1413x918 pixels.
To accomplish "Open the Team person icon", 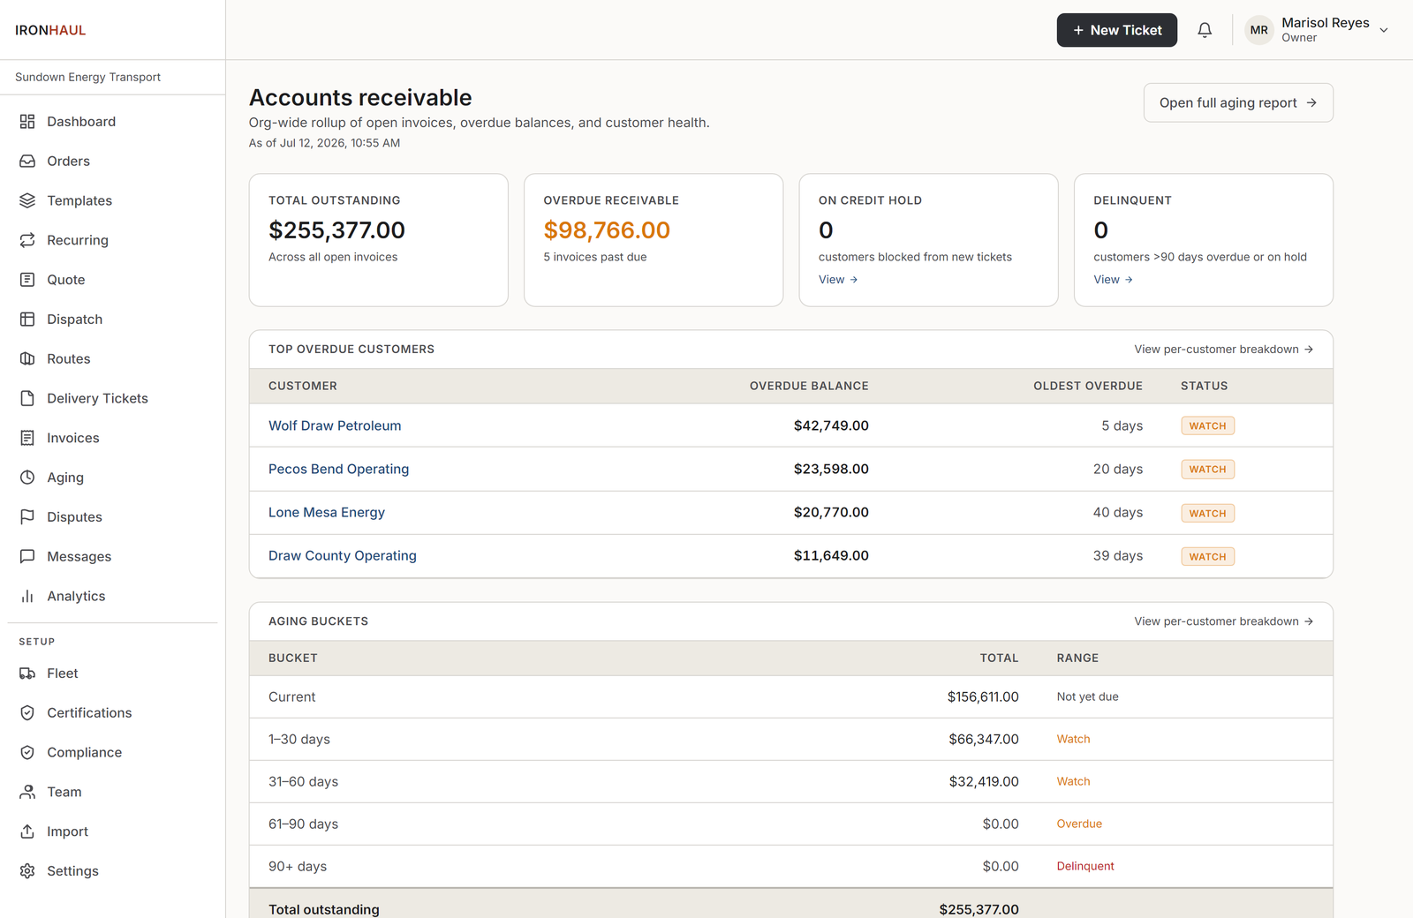I will pyautogui.click(x=27, y=792).
